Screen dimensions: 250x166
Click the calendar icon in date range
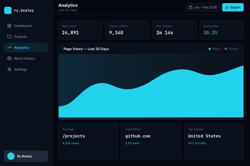pyautogui.click(x=191, y=7)
